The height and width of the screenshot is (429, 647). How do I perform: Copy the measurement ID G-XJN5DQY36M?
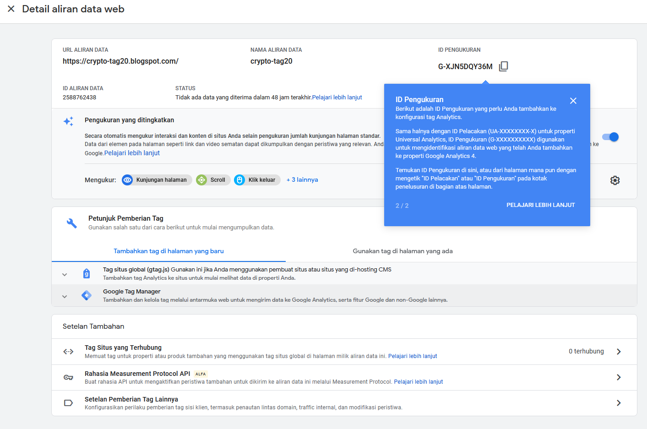point(504,66)
